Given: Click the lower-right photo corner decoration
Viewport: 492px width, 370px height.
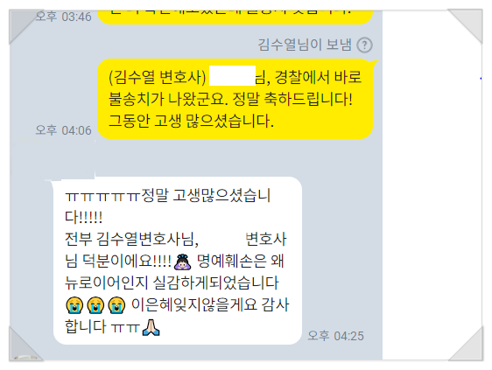Looking at the screenshot, I should click(467, 344).
